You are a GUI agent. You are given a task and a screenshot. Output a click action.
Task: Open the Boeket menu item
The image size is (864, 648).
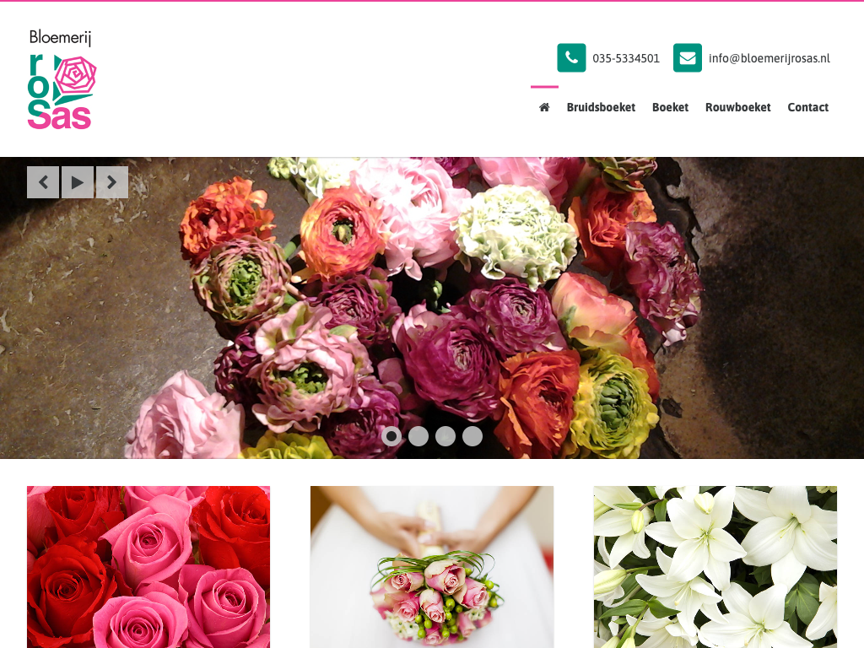670,107
